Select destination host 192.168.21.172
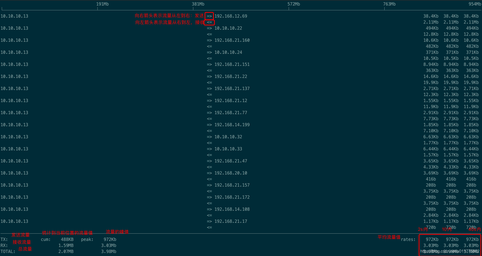This screenshot has height=256, width=482. point(232,197)
